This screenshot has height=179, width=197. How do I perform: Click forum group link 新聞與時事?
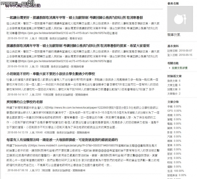coord(77,67)
